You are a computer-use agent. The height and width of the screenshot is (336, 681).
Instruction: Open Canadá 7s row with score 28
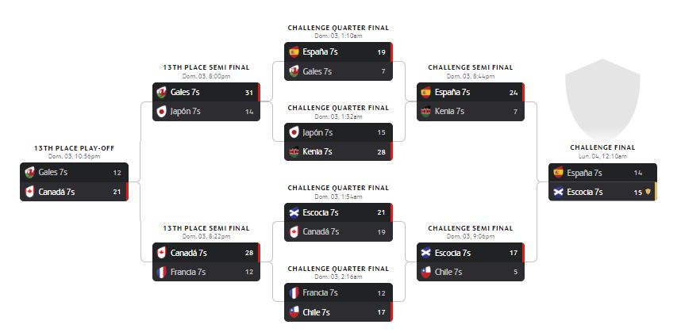coord(206,253)
